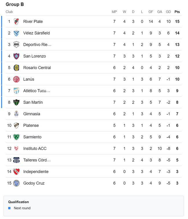Click the Group B heading
This screenshot has height=219, width=188.
click(15, 4)
